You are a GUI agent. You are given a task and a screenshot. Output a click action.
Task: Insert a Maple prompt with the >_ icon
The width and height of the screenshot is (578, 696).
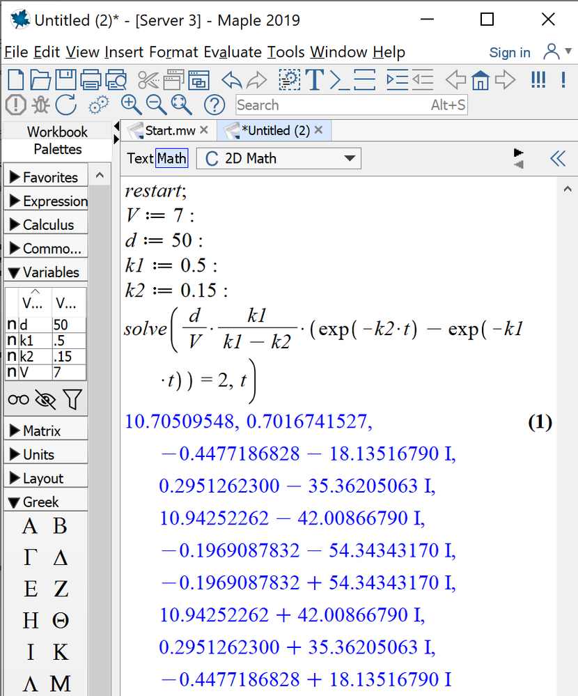tap(339, 80)
